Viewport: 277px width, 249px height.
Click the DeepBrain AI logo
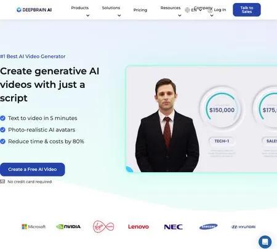pos(34,10)
